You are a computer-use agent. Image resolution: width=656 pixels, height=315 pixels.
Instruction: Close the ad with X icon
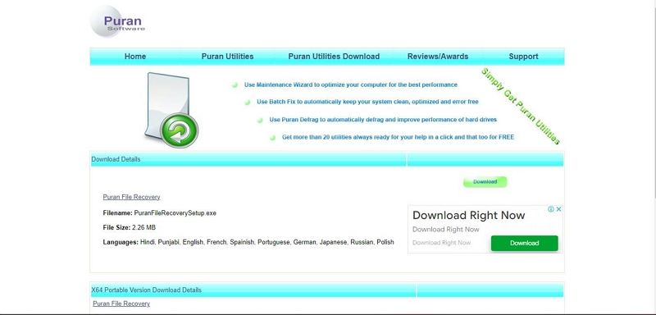[558, 209]
